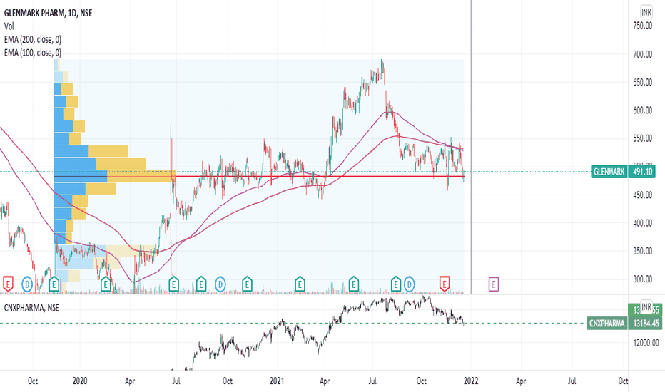Open the green E earnings marker in early 2020
Viewport: 665px width, 392px height.
[x=106, y=284]
